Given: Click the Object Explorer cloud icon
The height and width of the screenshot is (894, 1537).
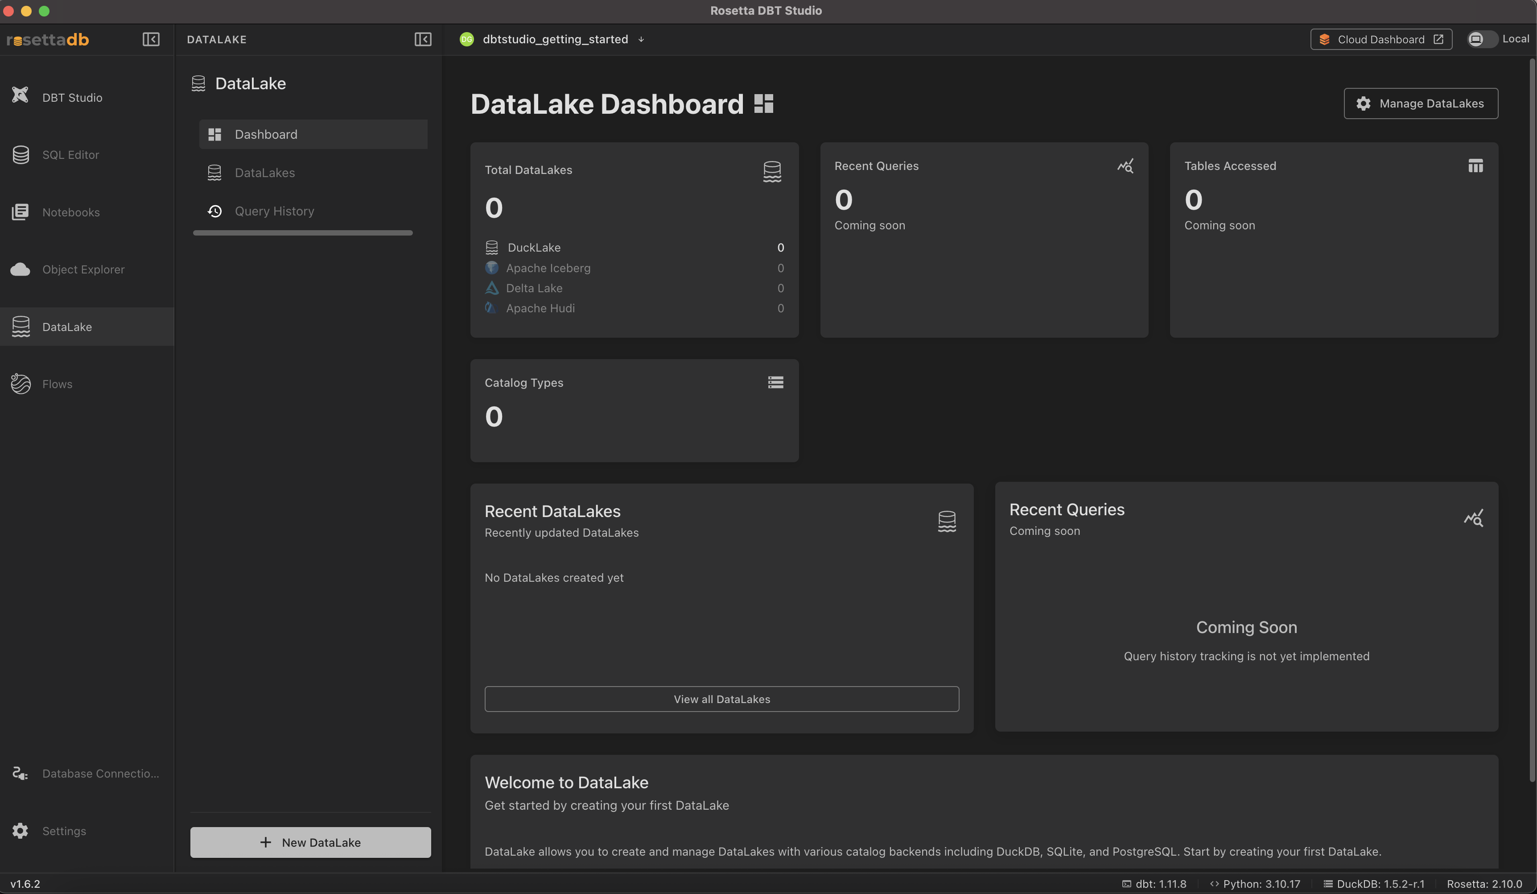Looking at the screenshot, I should pos(20,269).
